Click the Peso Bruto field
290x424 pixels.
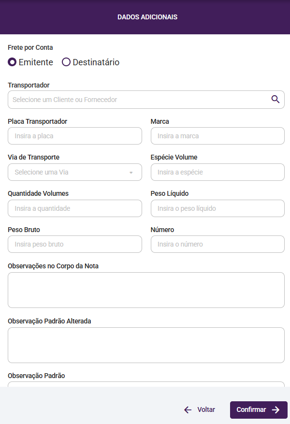click(75, 244)
